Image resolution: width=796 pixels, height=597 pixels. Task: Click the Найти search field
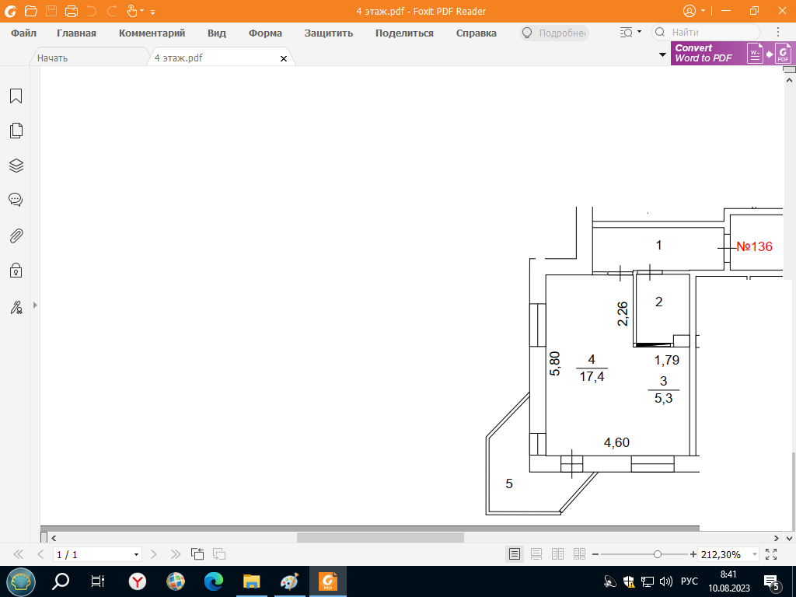(x=706, y=32)
